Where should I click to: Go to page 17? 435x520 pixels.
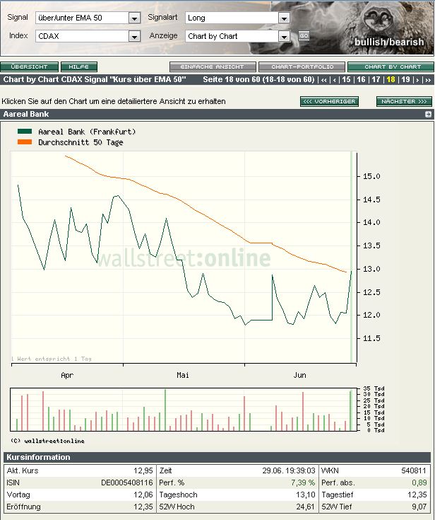pos(376,79)
